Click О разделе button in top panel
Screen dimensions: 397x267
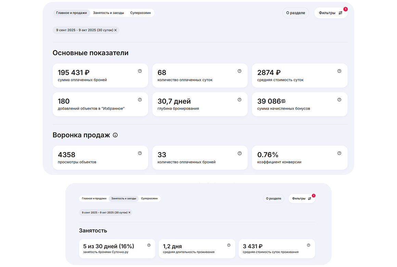[295, 13]
